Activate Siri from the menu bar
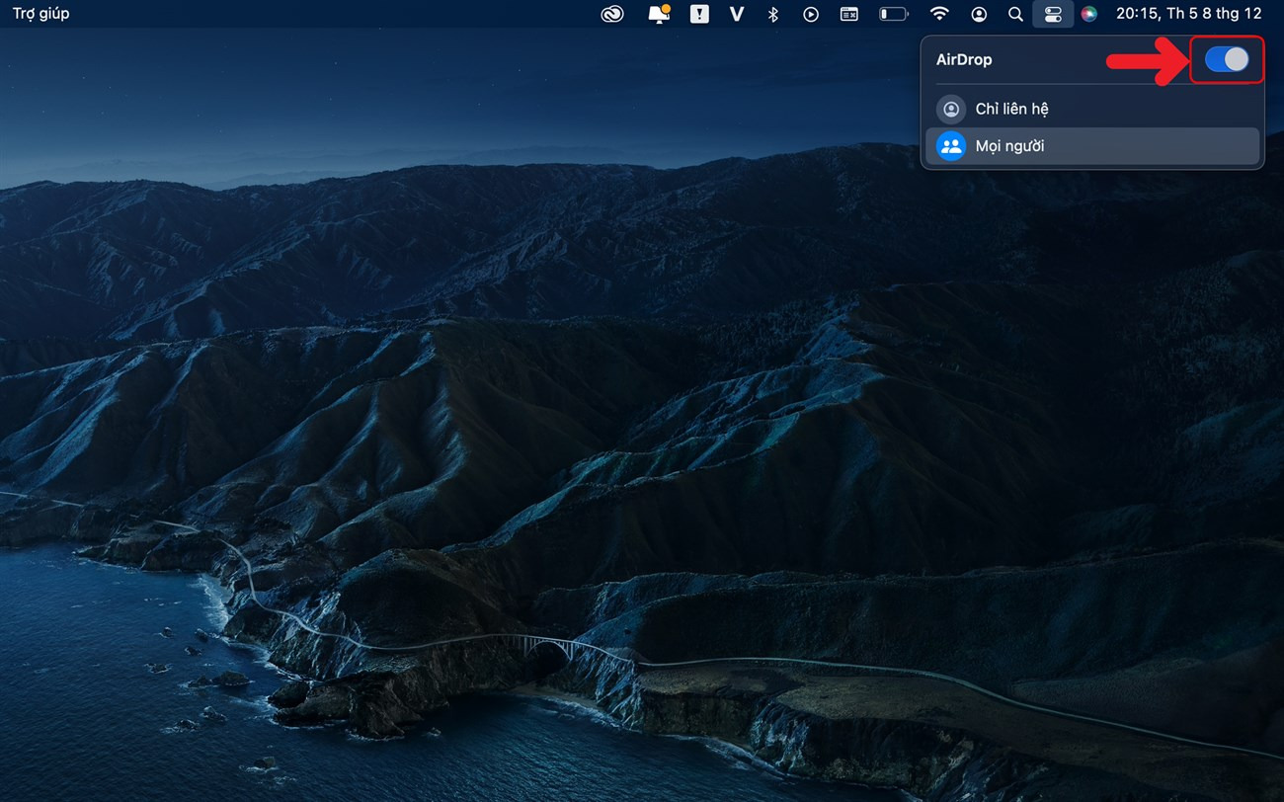The height and width of the screenshot is (802, 1284). pos(1088,14)
